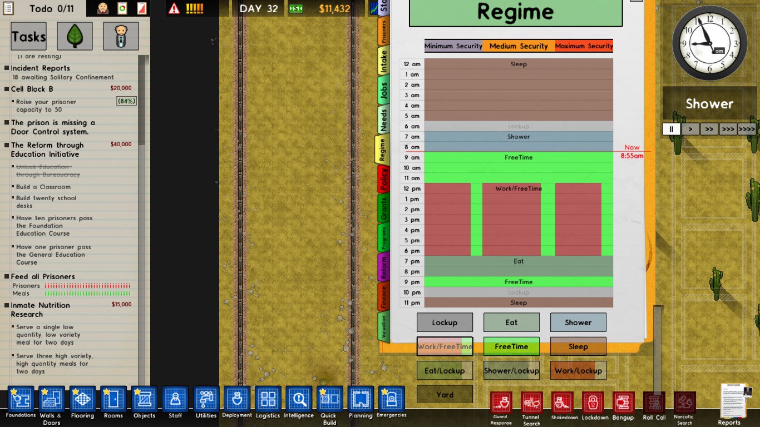760x427 pixels.
Task: Open the green leaf objectives icon
Action: point(75,37)
